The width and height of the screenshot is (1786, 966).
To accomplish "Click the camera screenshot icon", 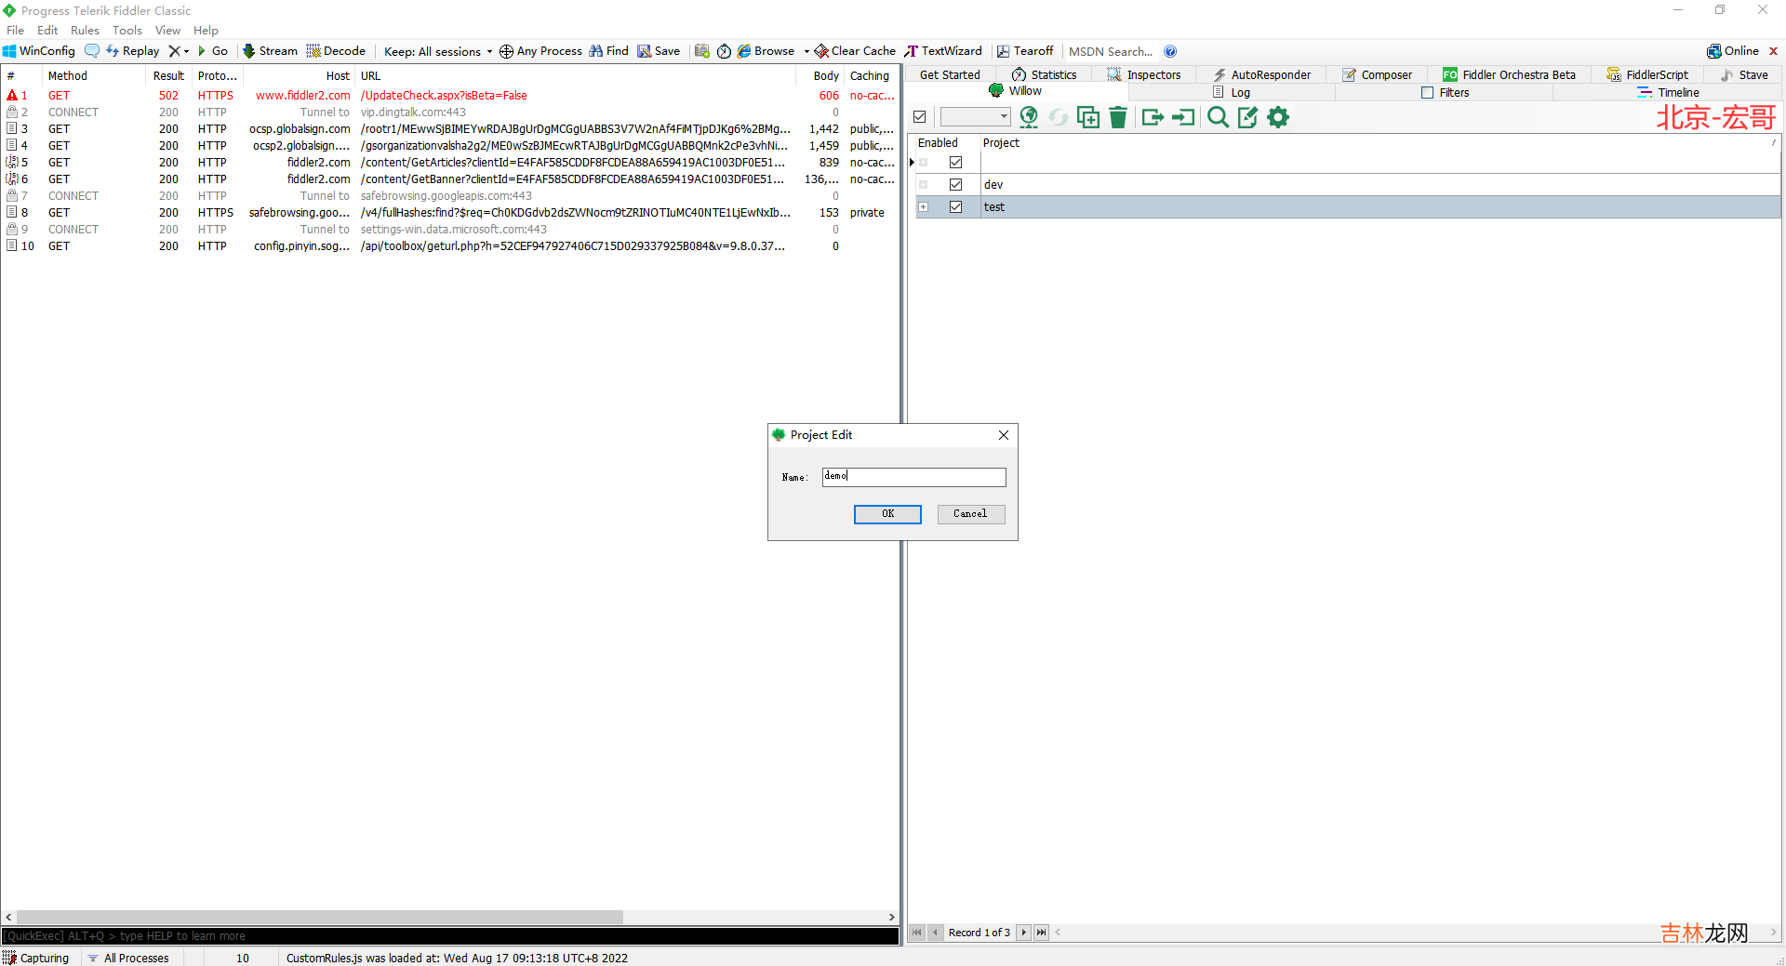I will 702,51.
